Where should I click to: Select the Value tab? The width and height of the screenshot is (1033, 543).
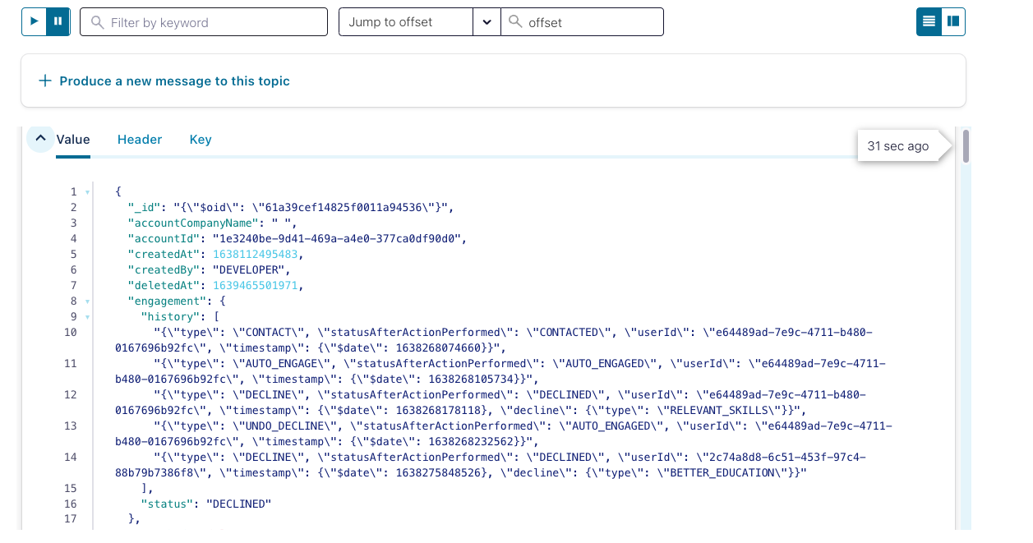pos(73,140)
